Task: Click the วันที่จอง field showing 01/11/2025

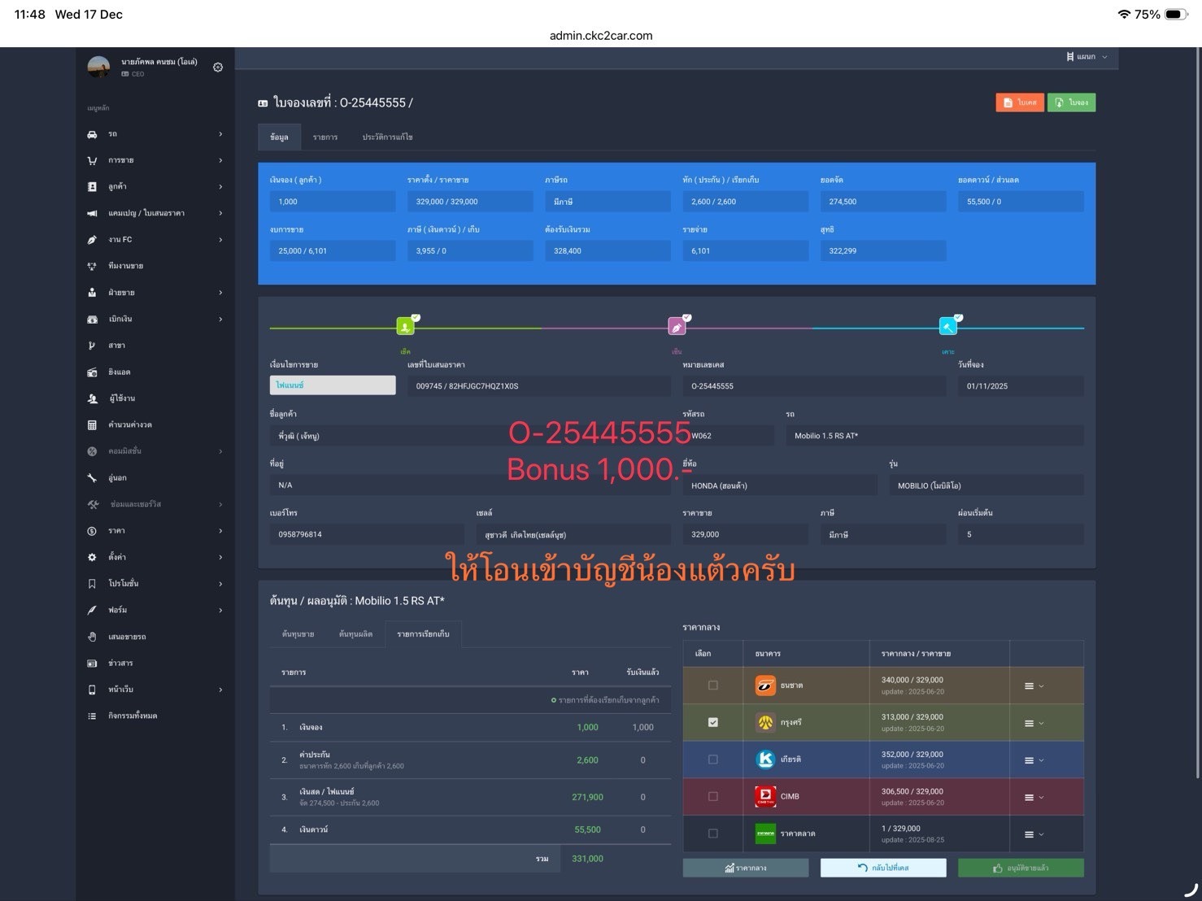Action: (x=1021, y=386)
